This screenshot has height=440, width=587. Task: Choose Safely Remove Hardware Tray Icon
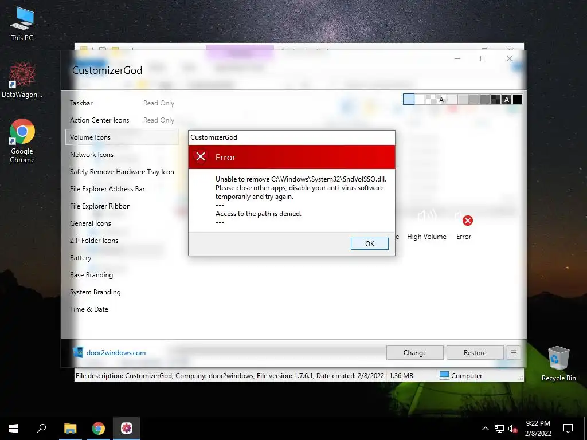(x=122, y=172)
